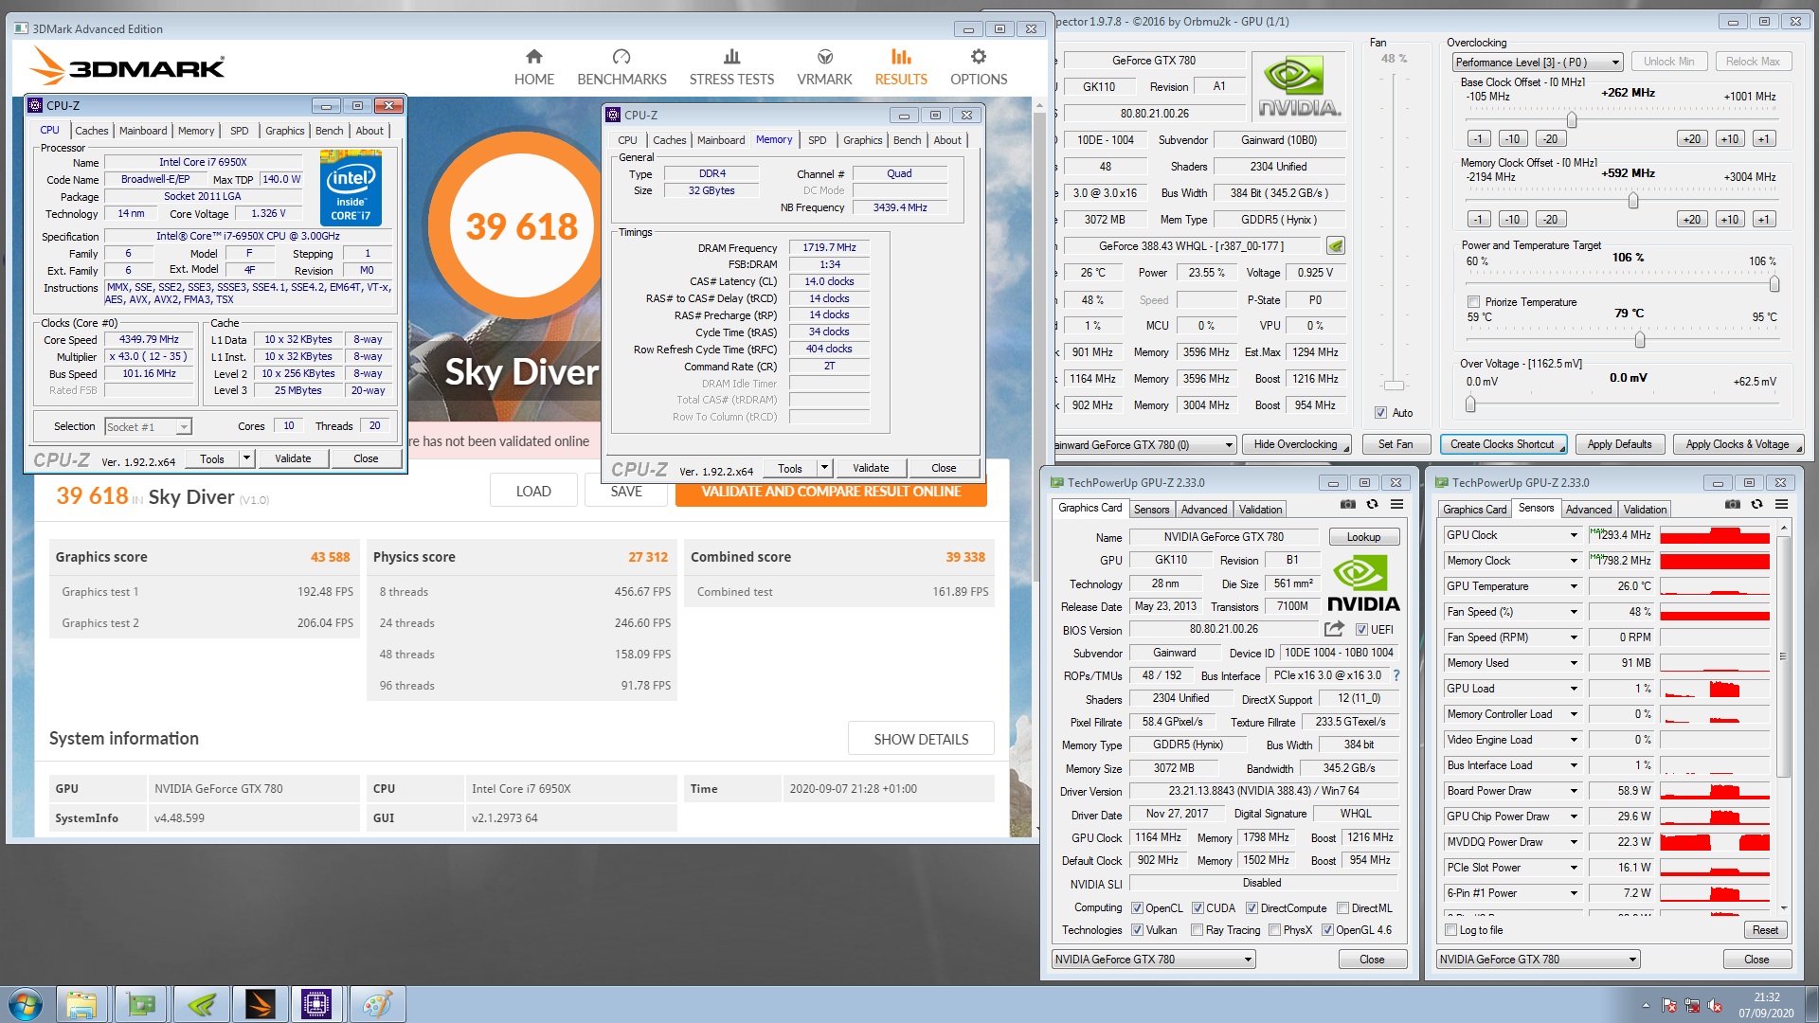Refresh the GPU-Z Sensors window

pyautogui.click(x=1756, y=505)
